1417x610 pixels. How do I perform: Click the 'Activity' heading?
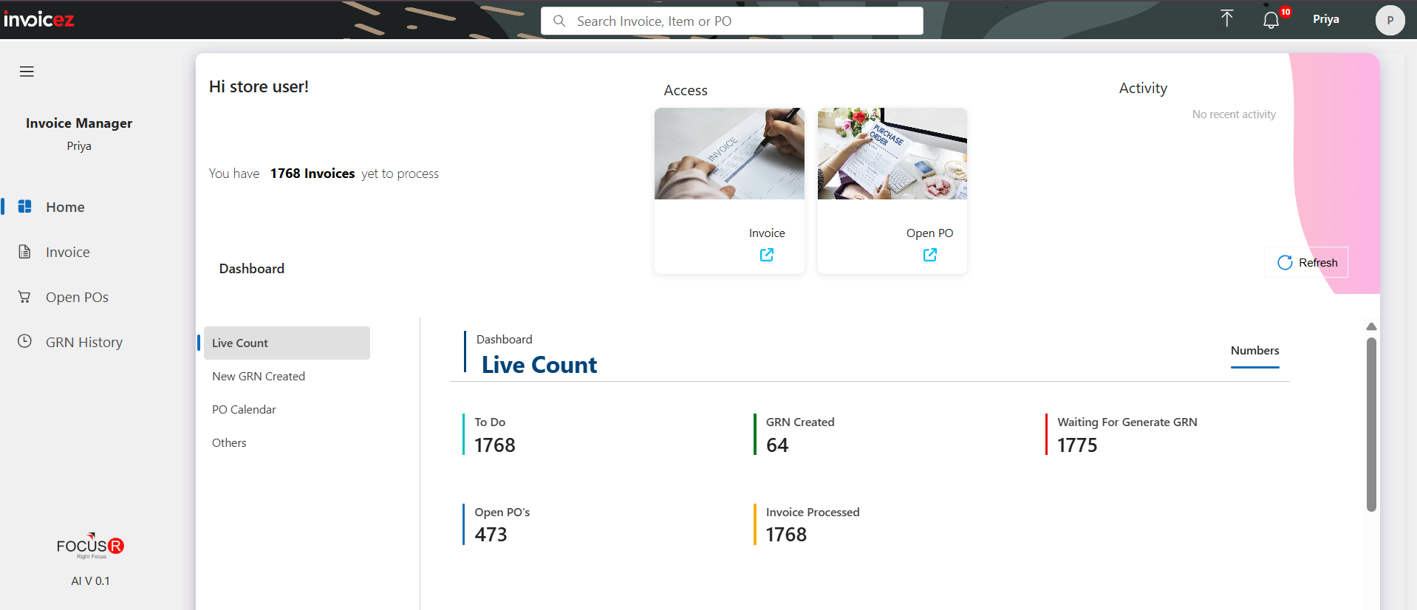click(1143, 89)
